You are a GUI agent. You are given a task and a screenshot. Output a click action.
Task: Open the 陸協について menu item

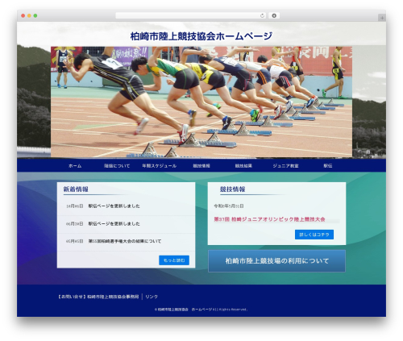click(117, 166)
